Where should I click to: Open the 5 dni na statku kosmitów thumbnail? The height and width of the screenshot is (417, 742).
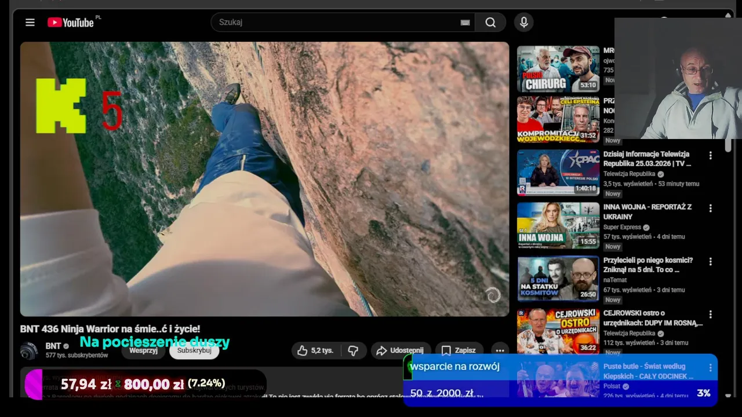[558, 279]
